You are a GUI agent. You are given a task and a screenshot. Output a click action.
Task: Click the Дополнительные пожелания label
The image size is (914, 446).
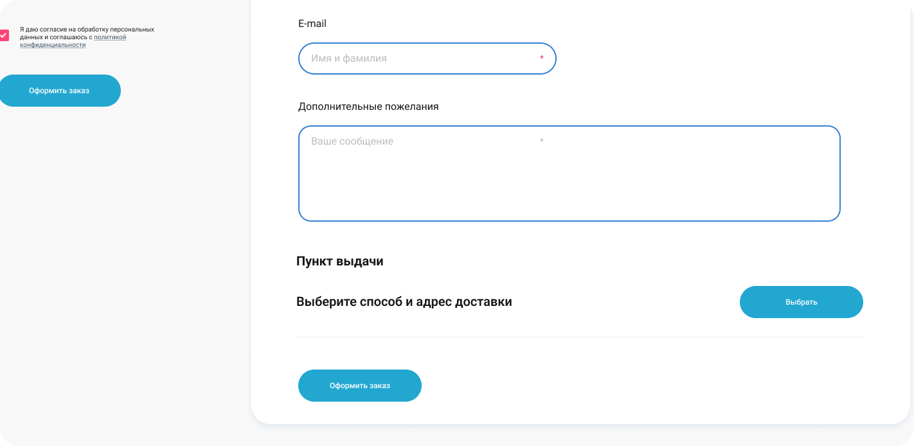click(368, 107)
